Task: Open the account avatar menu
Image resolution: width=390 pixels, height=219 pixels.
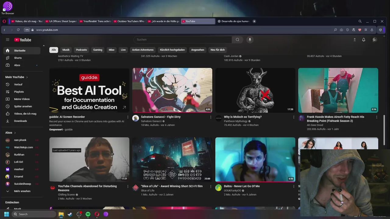Action: pos(374,40)
